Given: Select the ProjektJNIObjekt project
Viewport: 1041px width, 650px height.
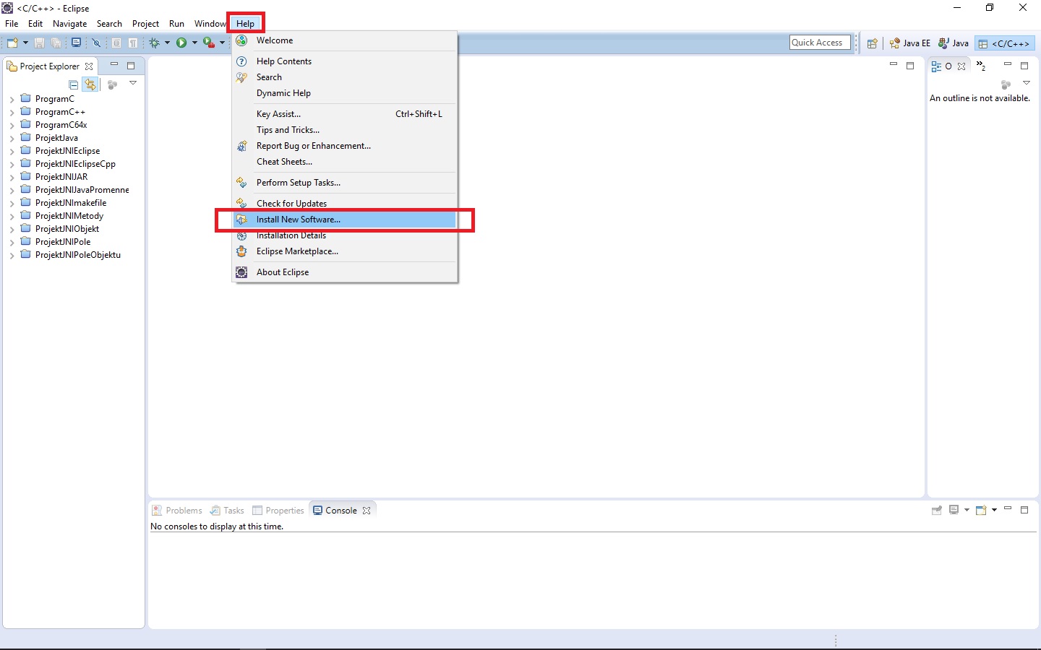Looking at the screenshot, I should click(67, 229).
